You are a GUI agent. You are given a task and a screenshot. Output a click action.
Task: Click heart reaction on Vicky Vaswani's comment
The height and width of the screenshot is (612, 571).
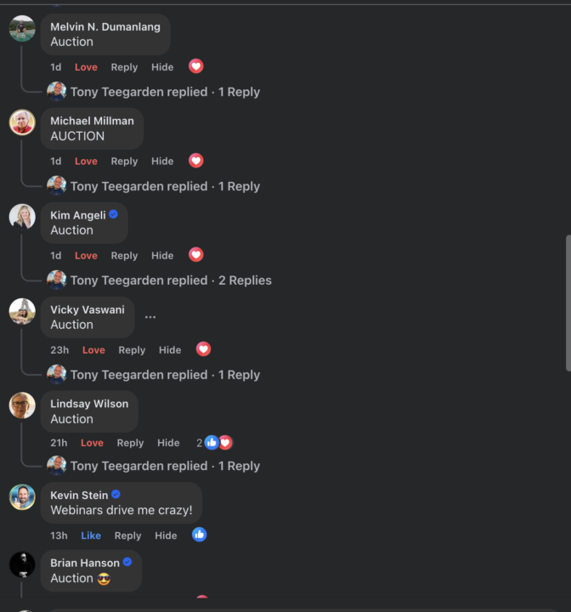click(203, 349)
